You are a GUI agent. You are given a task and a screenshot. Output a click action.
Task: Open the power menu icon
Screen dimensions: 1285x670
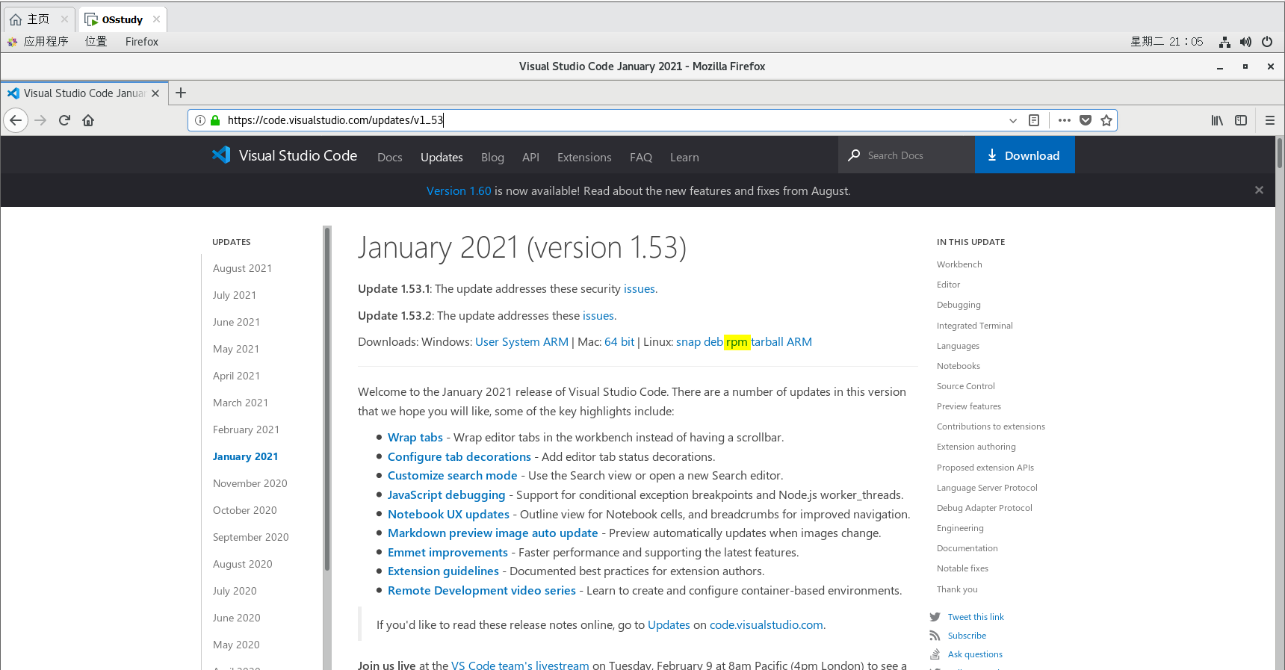coord(1267,42)
